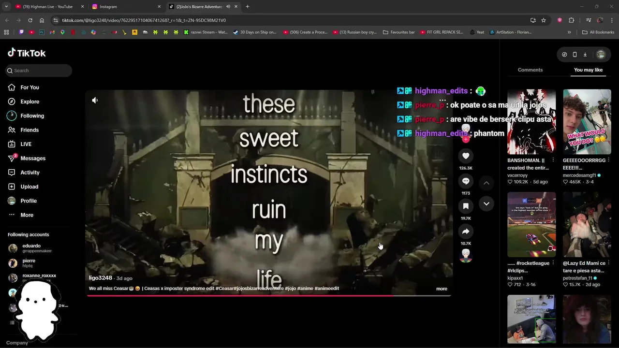
Task: Share the video with arrow icon
Action: (466, 231)
